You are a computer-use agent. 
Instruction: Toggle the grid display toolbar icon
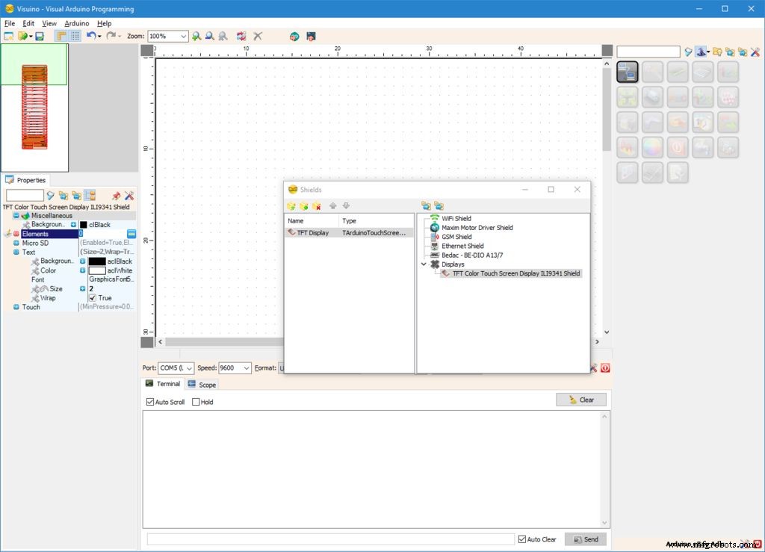pyautogui.click(x=75, y=36)
